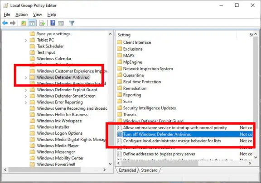
Task: Select Turn off Windows Defender Antivirus setting
Action: tap(185, 134)
